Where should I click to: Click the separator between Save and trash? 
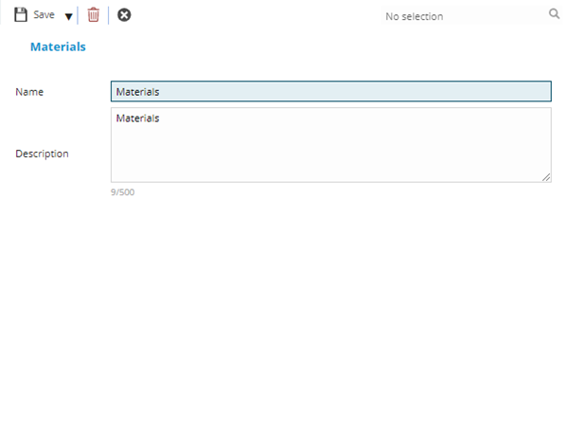pyautogui.click(x=78, y=15)
